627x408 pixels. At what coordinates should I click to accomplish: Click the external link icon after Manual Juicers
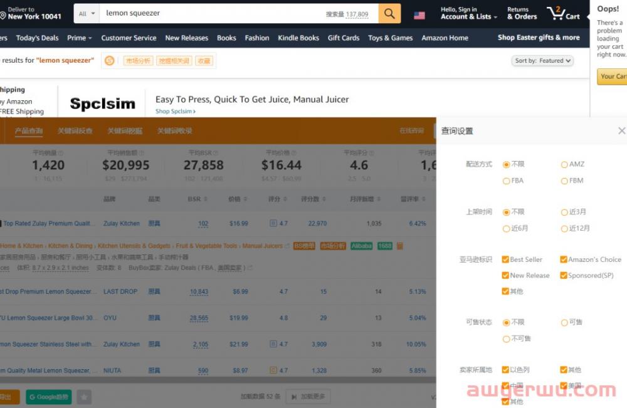tap(287, 246)
